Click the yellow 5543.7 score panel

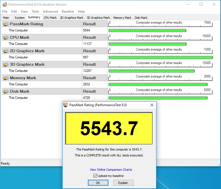click(109, 128)
